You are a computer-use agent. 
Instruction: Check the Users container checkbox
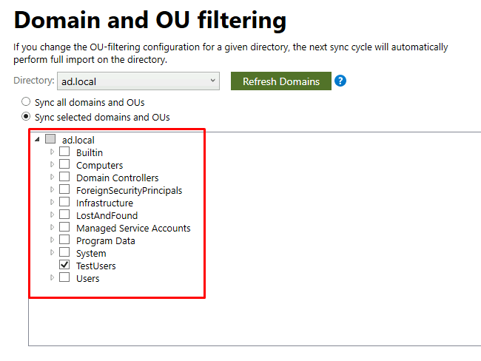64,278
